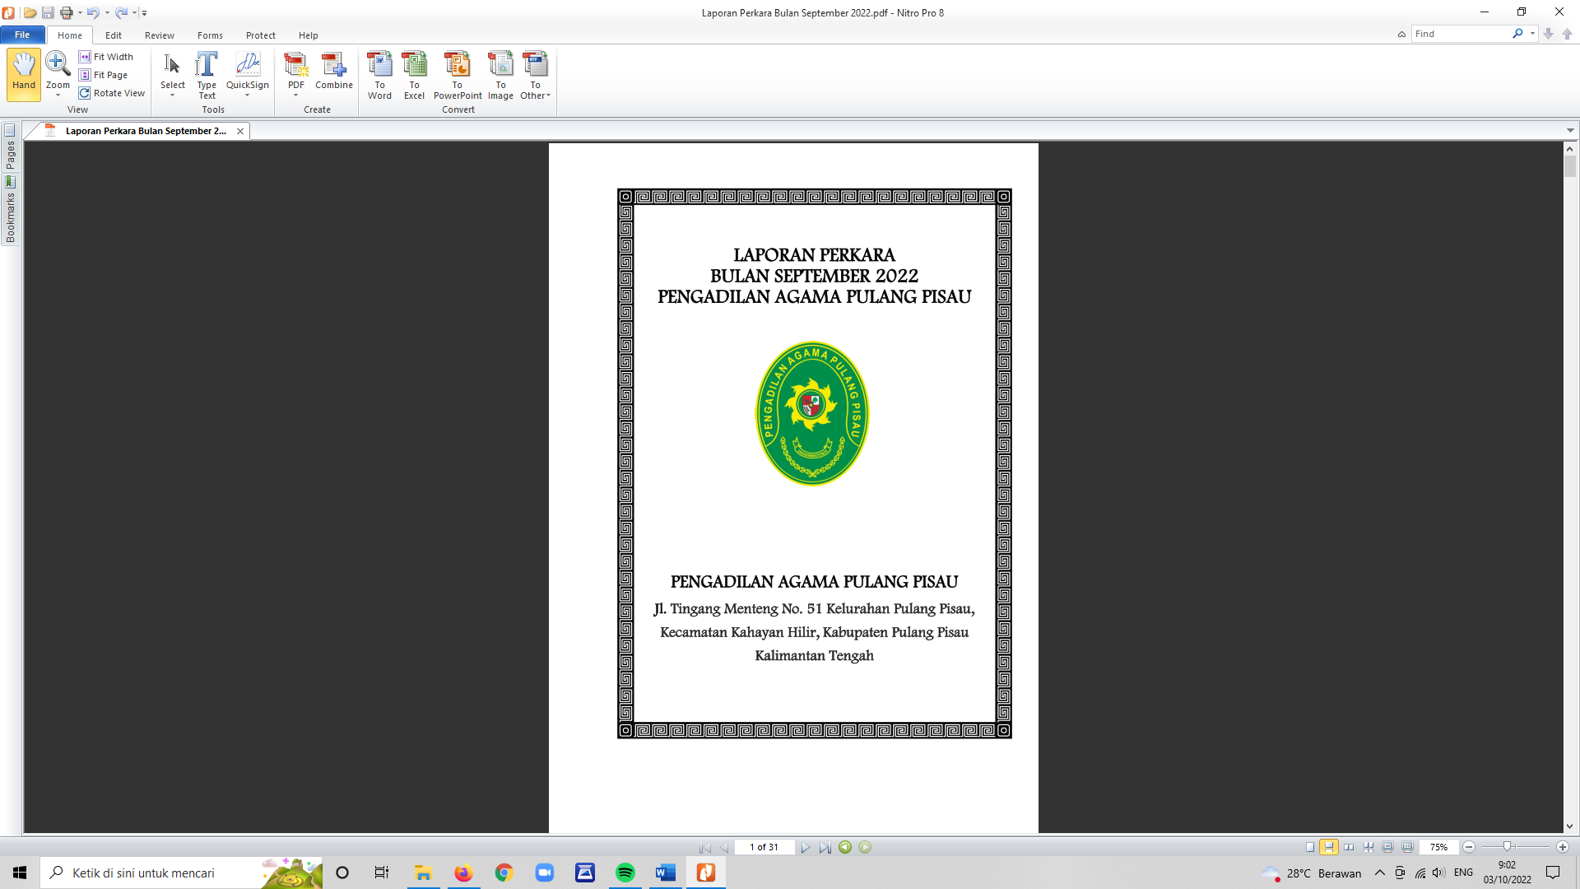Open the QuickSign dropdown
Image resolution: width=1580 pixels, height=889 pixels.
[247, 95]
